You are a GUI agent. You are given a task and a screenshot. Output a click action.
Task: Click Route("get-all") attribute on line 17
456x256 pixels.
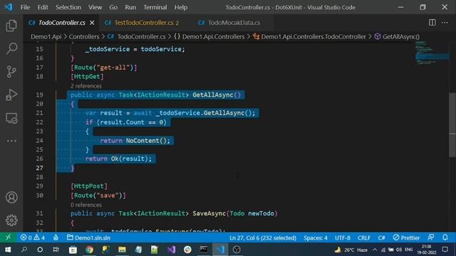[x=104, y=68]
